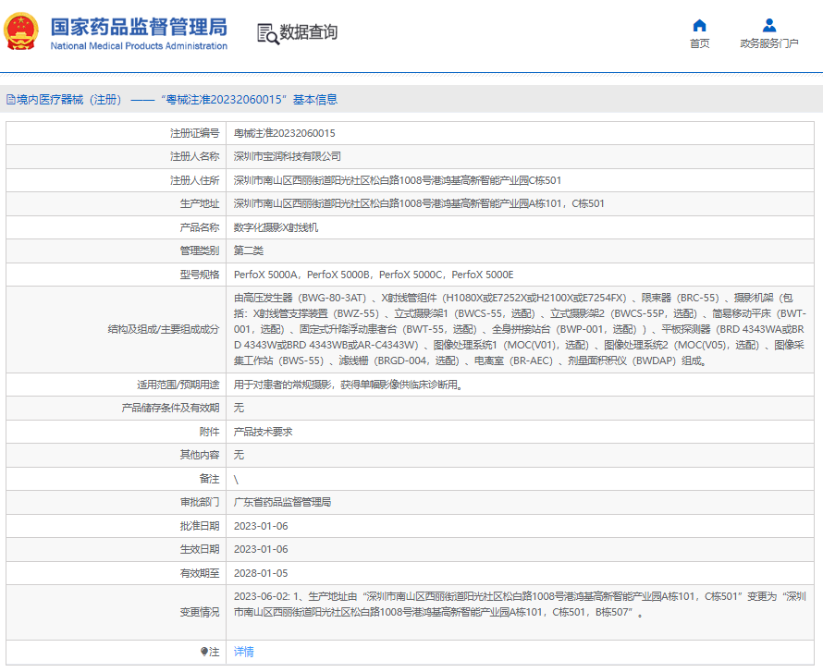Click registrant address ending C栋501
The width and height of the screenshot is (823, 672).
398,180
